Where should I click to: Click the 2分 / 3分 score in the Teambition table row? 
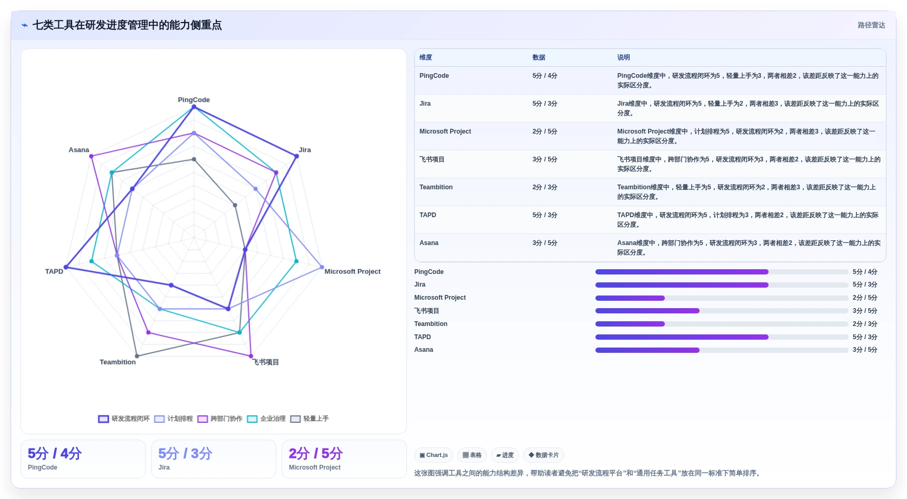click(545, 187)
